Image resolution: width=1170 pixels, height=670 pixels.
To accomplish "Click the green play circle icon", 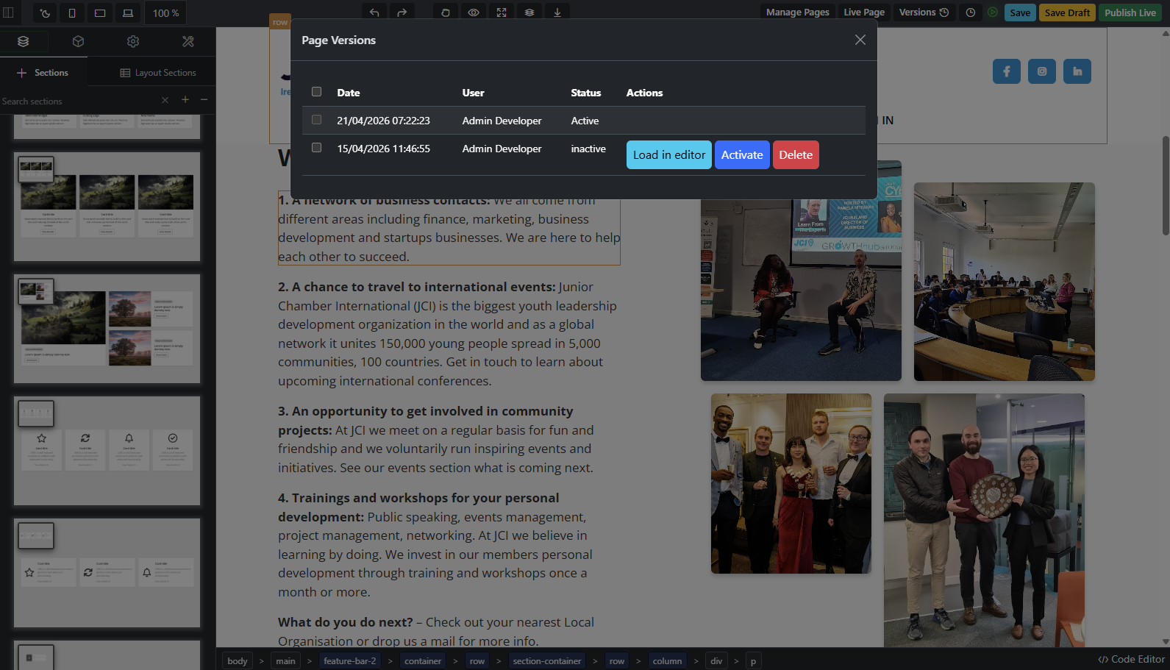I will click(x=993, y=13).
